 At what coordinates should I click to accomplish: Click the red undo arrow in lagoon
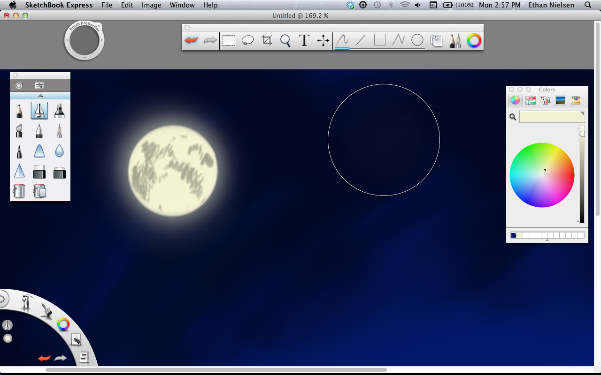click(x=44, y=358)
